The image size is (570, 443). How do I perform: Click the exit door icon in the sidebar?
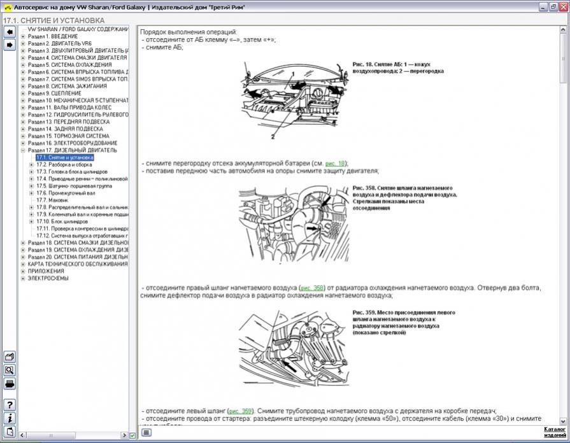[x=10, y=432]
